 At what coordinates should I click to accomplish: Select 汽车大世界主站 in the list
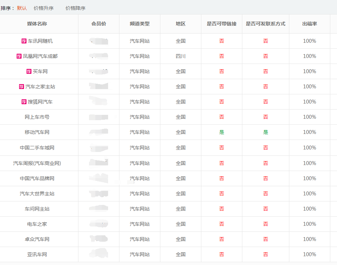tap(37, 194)
